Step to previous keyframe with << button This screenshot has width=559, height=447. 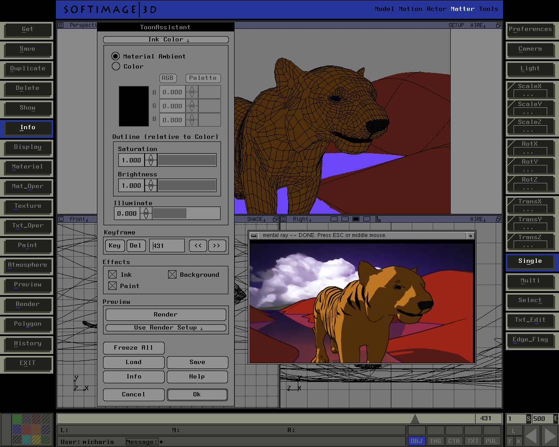pos(198,246)
